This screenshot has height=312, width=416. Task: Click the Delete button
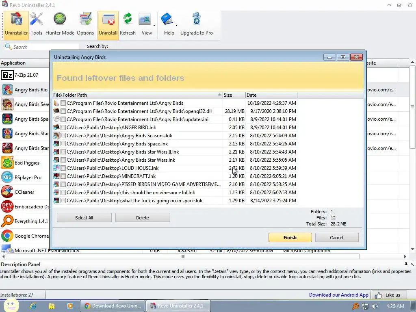tap(143, 218)
